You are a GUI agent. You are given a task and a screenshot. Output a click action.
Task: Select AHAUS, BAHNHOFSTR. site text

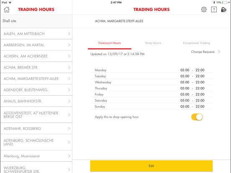point(23,101)
